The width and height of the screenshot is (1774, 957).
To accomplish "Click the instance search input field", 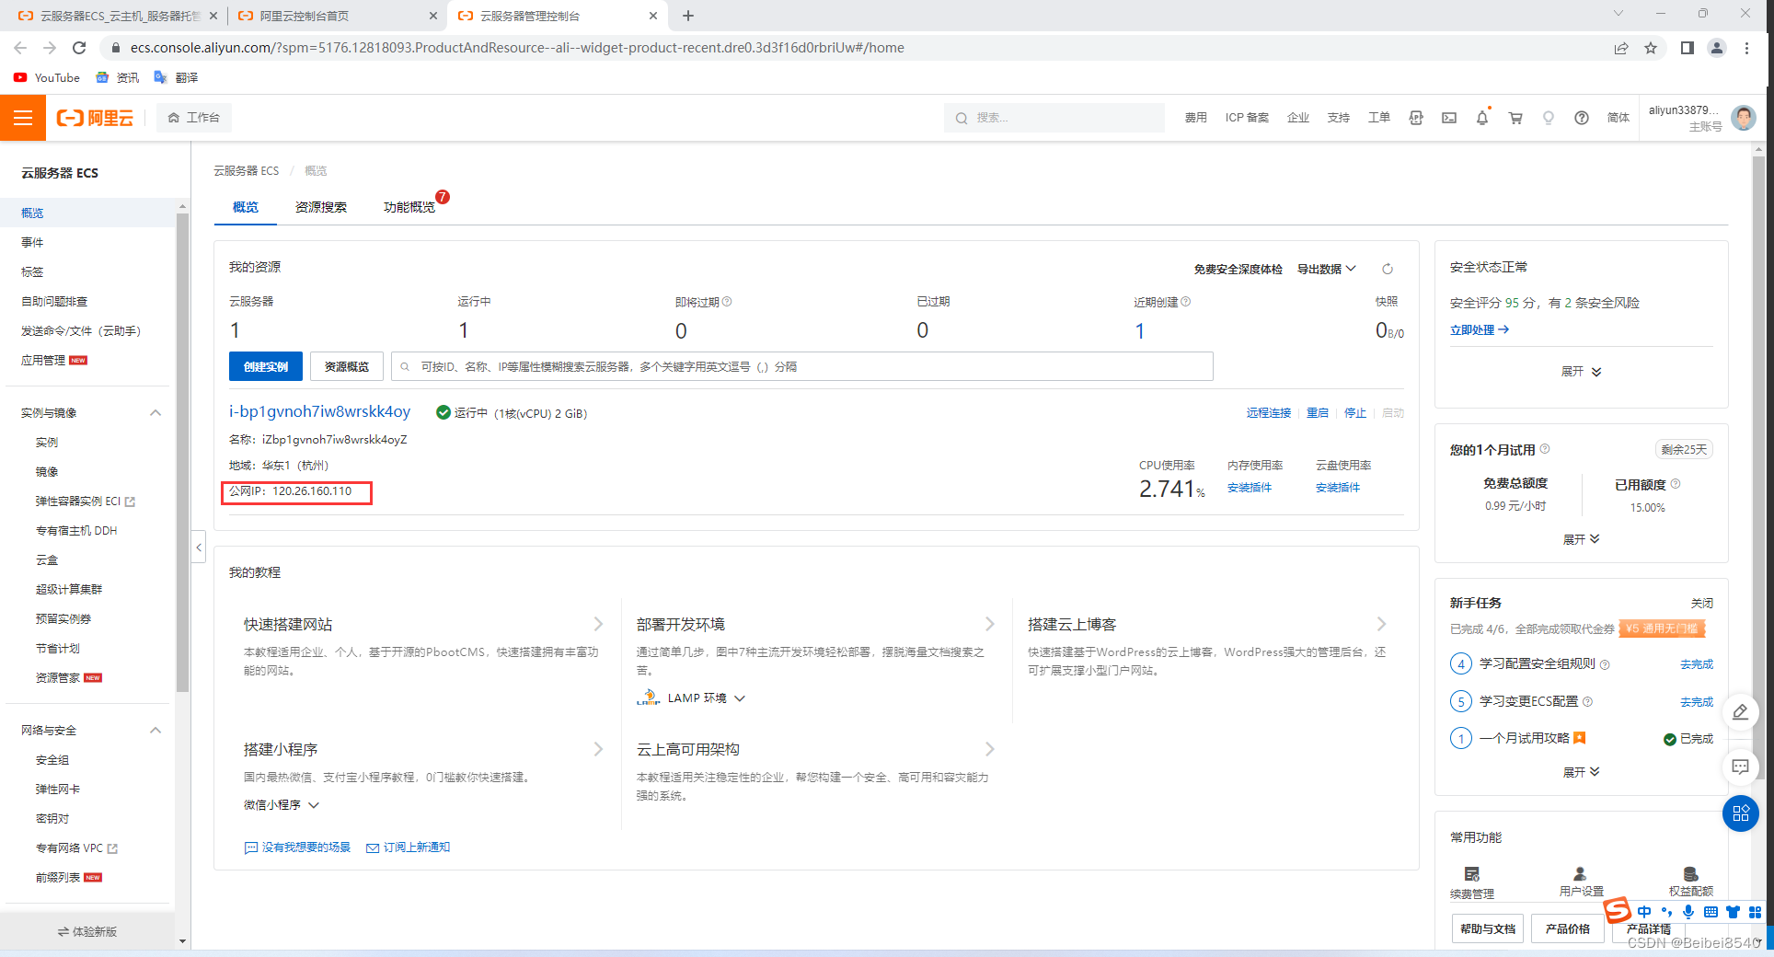I will (802, 366).
